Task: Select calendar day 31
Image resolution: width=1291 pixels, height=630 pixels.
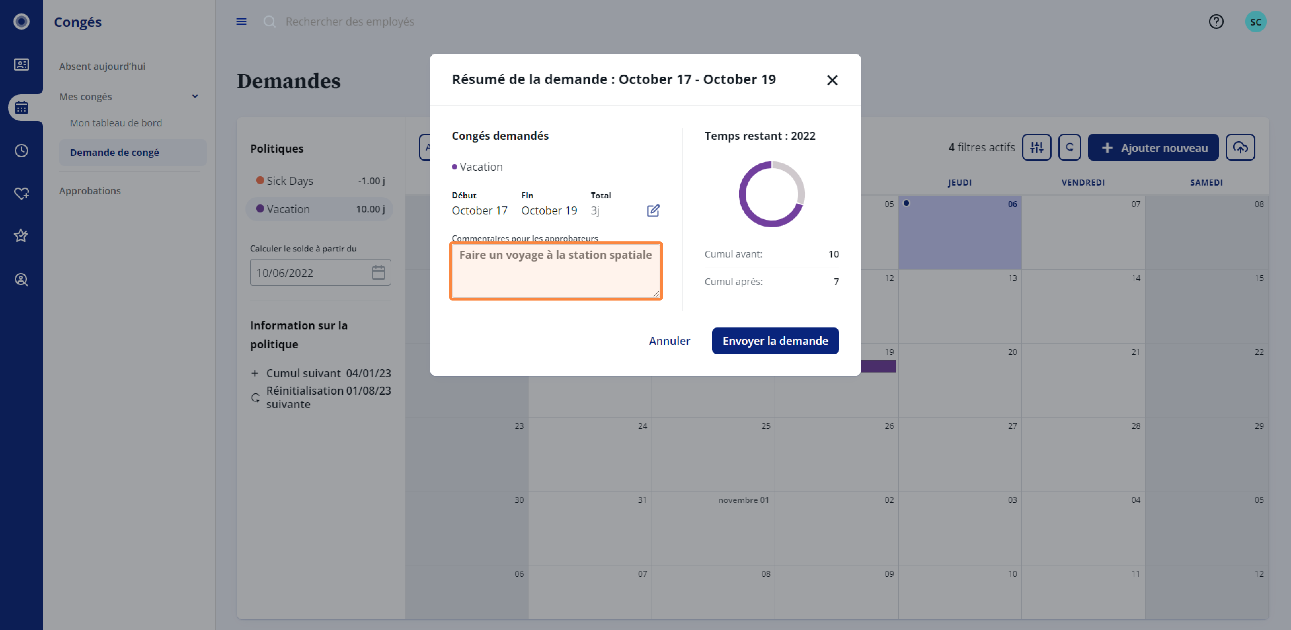Action: (589, 528)
